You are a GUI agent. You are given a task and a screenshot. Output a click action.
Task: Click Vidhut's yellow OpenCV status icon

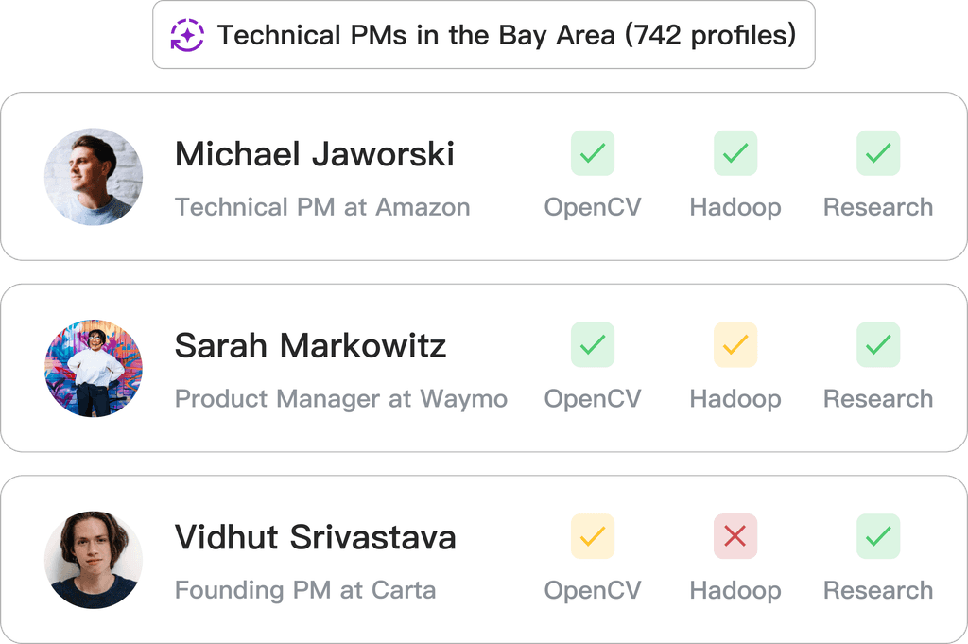point(593,535)
